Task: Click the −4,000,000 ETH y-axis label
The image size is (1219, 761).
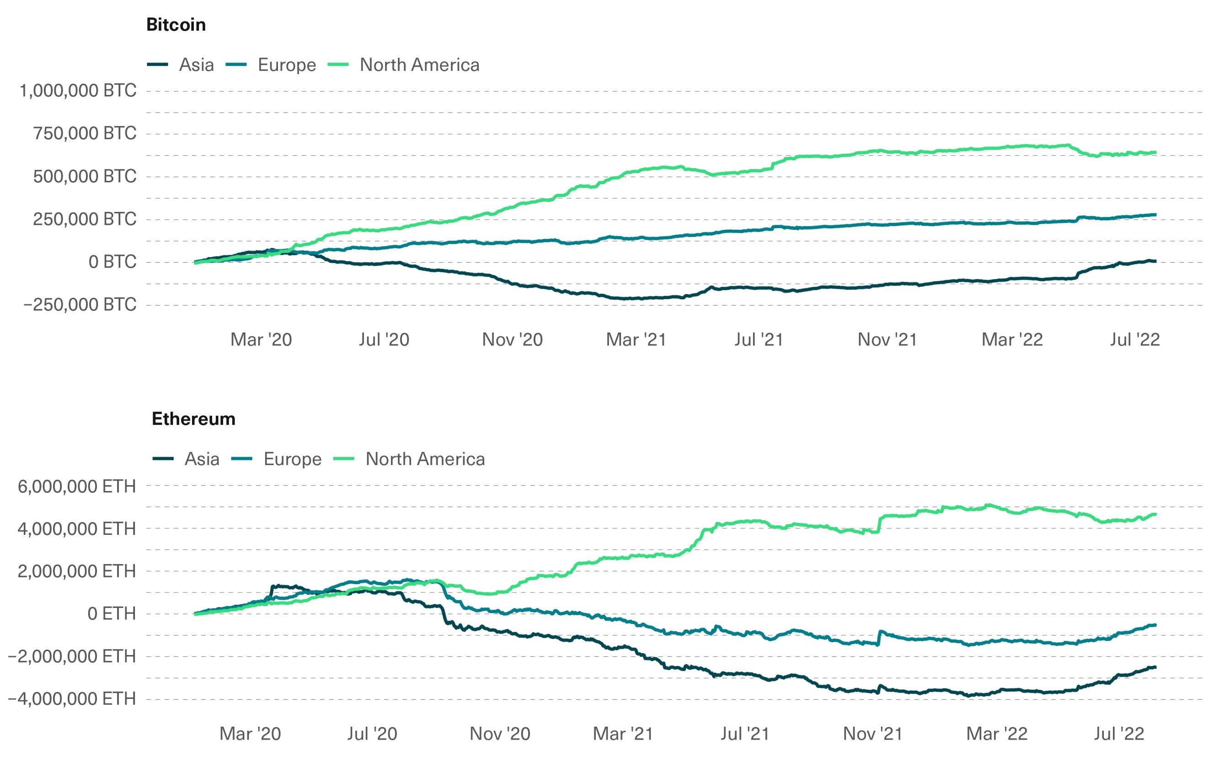Action: coord(71,699)
